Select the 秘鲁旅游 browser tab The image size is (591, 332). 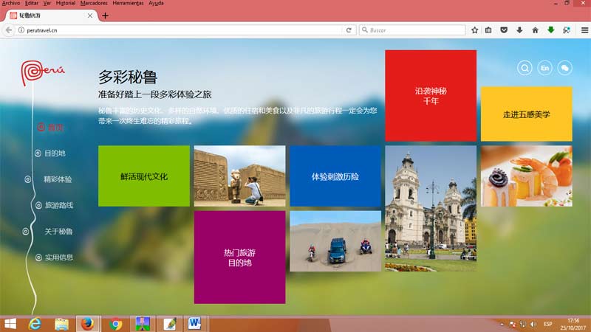pos(51,15)
